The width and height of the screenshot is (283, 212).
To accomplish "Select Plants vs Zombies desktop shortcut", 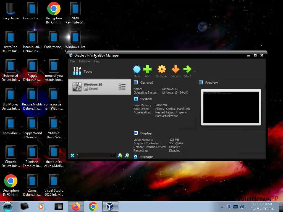I will (32, 157).
